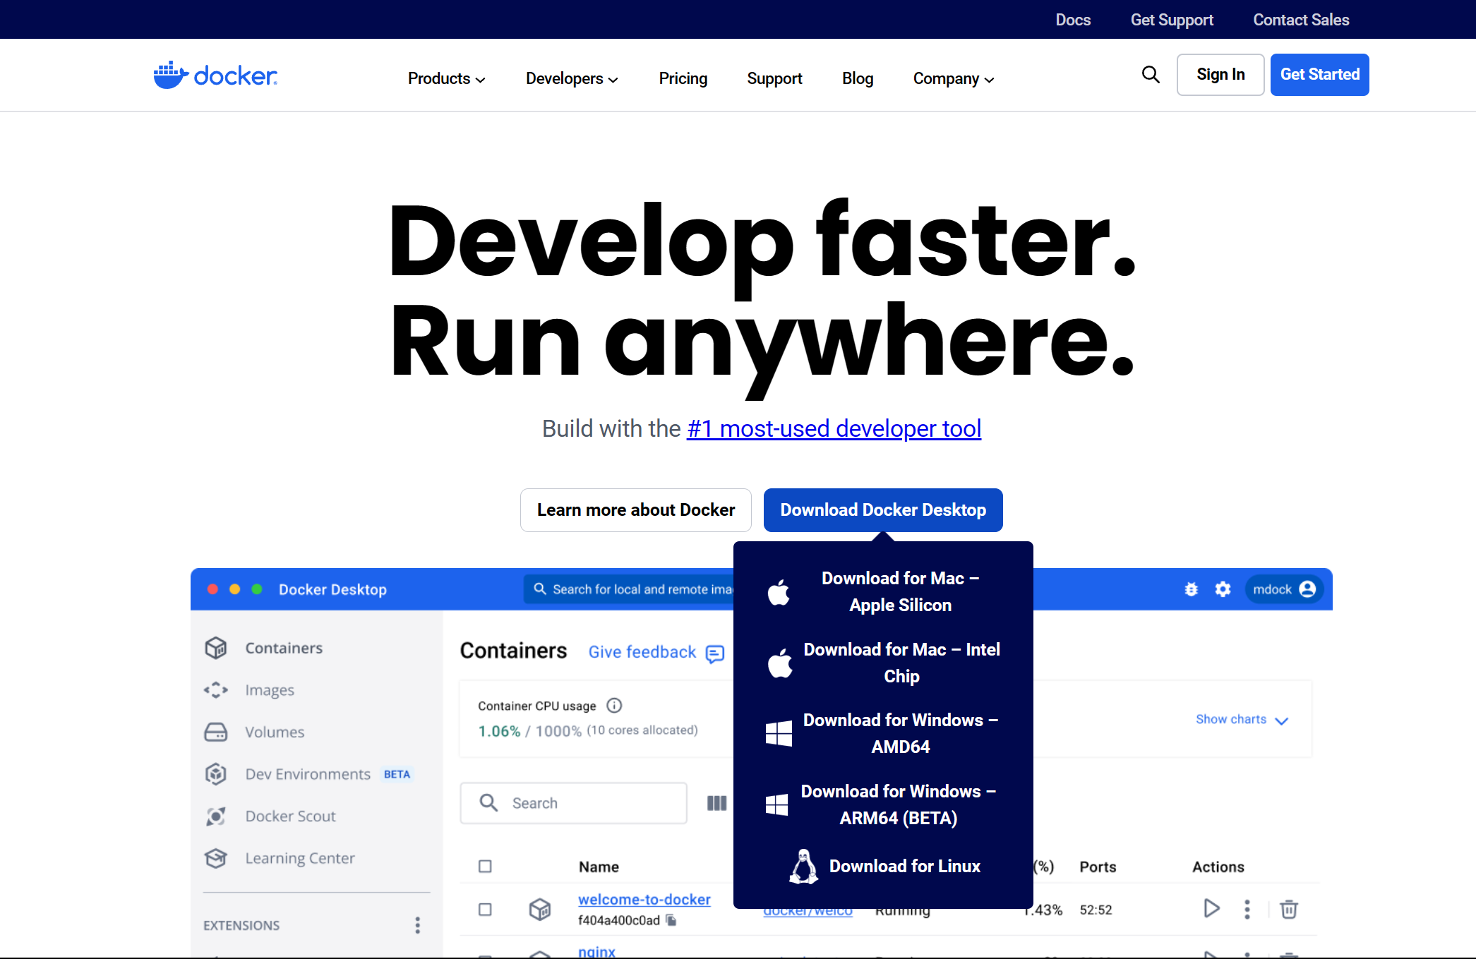Open the Extensions three-dot menu
This screenshot has width=1476, height=959.
418,925
